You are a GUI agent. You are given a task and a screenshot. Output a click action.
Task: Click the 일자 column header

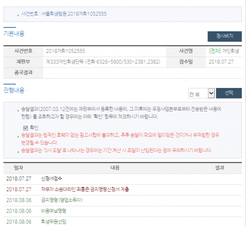18,168
